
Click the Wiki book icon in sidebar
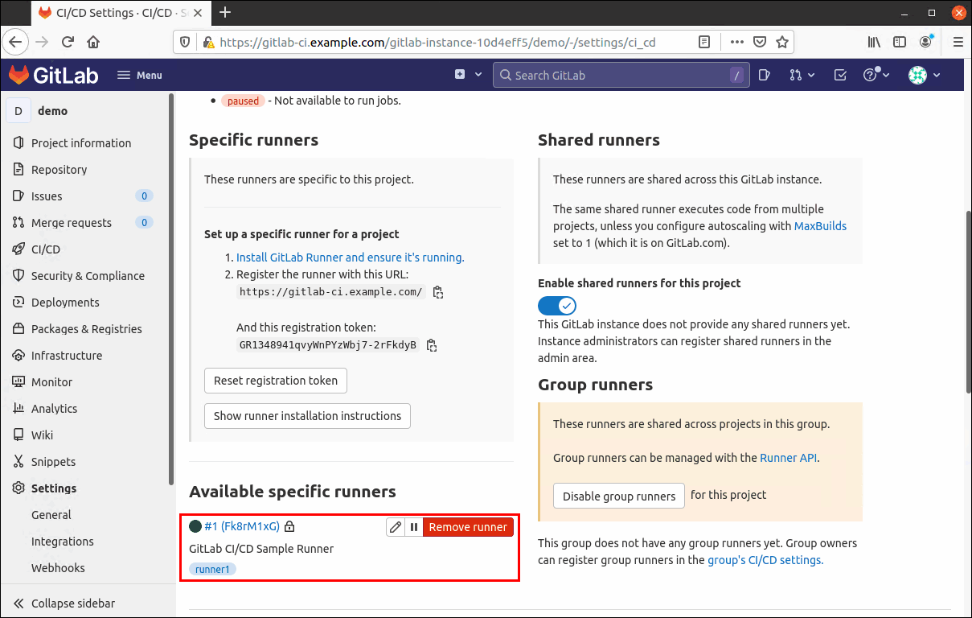(x=18, y=435)
